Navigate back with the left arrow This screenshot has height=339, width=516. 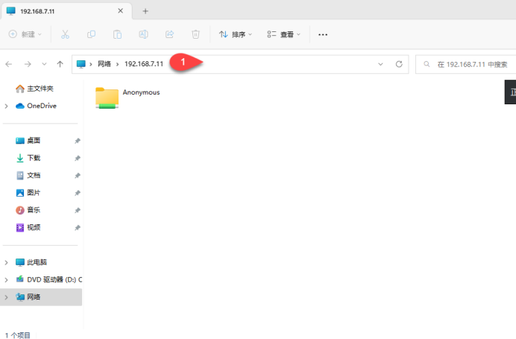coord(9,64)
